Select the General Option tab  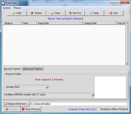click(x=12, y=69)
